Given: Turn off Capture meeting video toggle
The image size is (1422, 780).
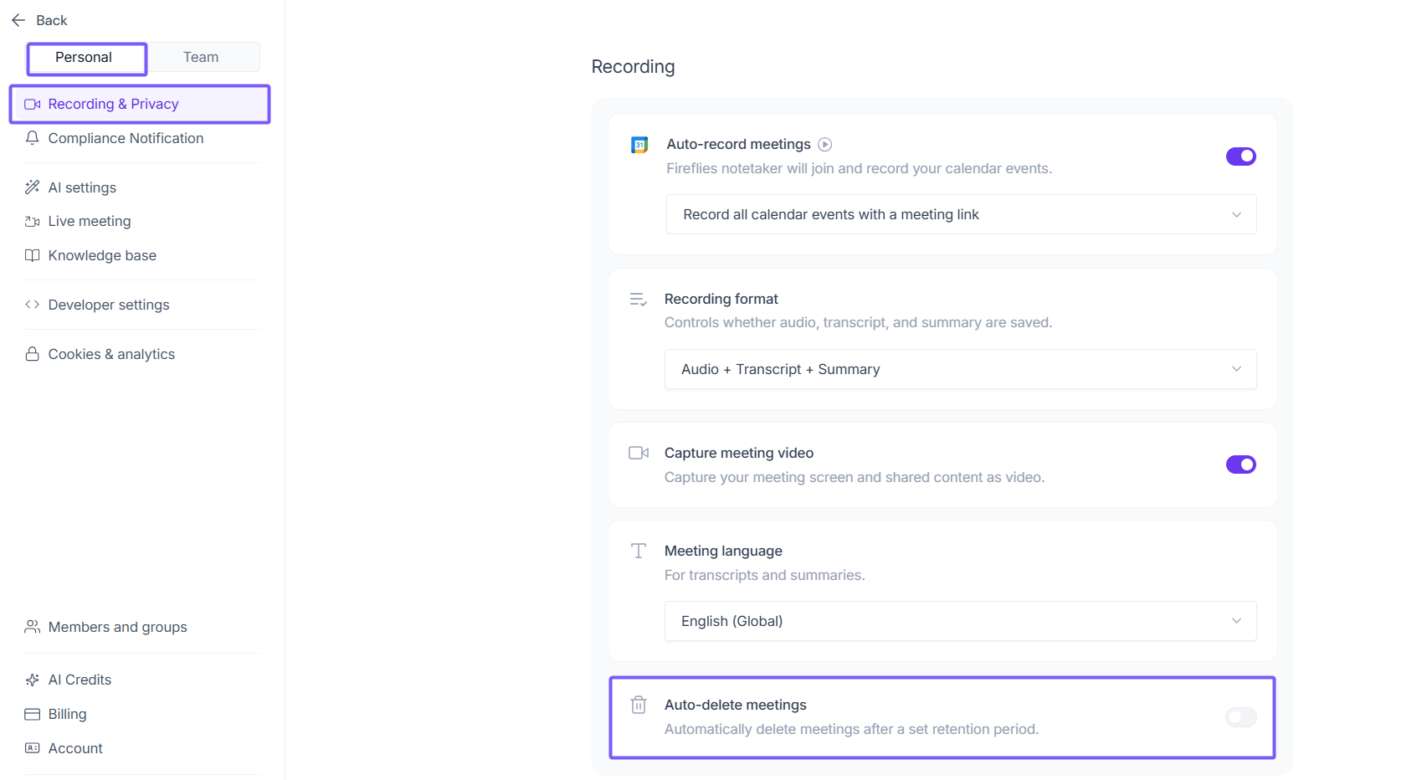Looking at the screenshot, I should tap(1240, 464).
